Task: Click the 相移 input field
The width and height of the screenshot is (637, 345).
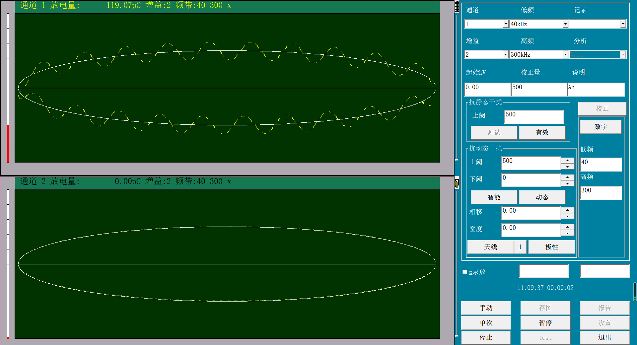Action: (531, 213)
